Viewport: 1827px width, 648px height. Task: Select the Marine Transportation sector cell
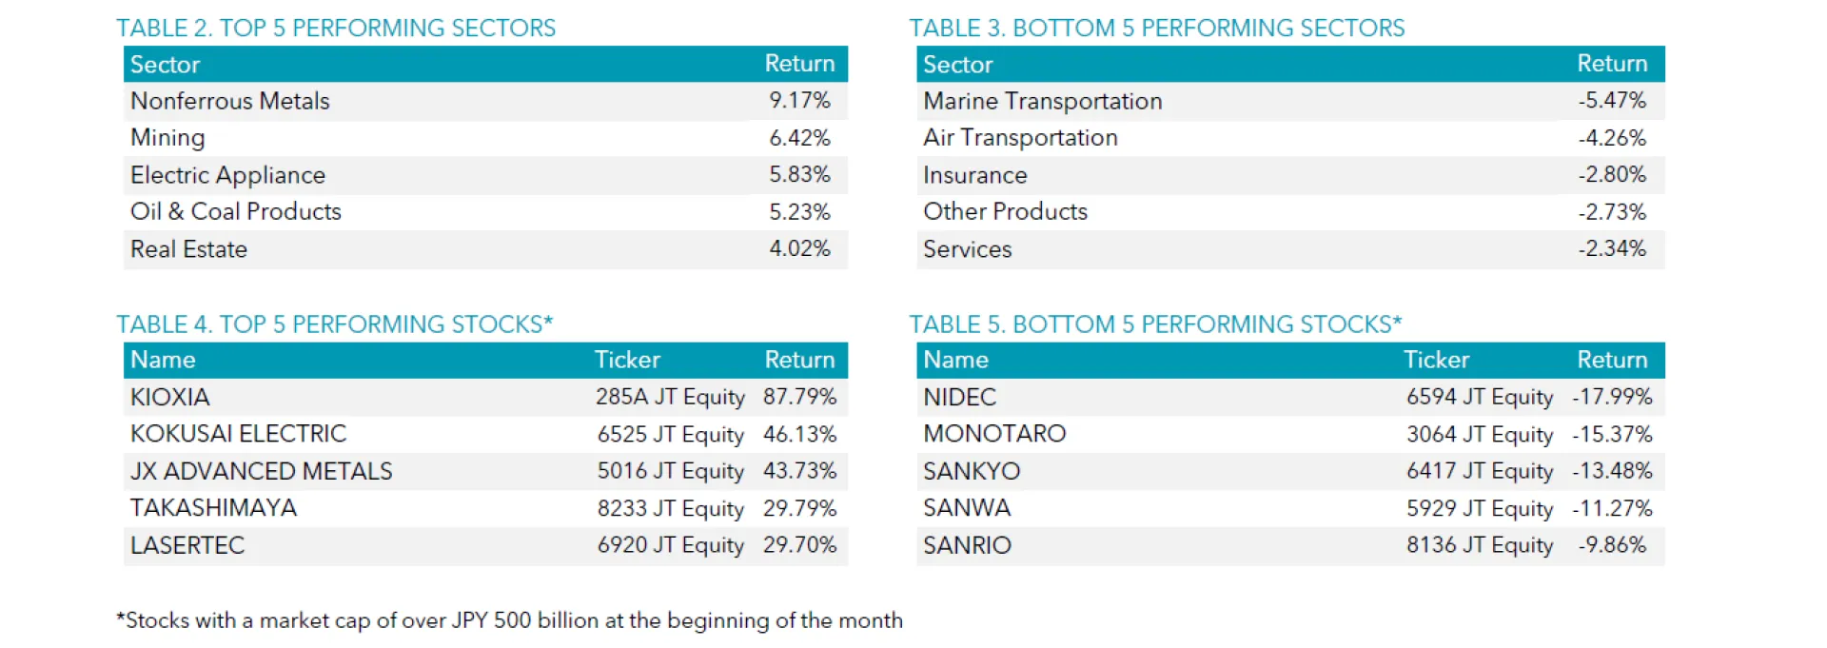pos(1042,101)
